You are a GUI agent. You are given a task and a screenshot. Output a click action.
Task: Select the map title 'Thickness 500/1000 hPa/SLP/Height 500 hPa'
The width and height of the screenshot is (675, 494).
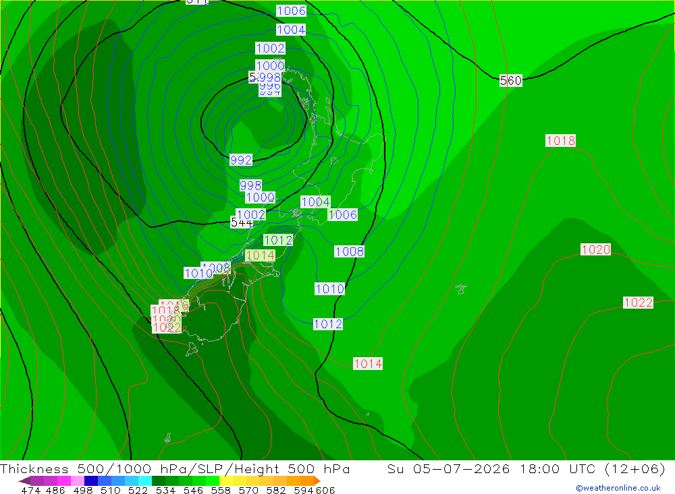click(x=175, y=468)
